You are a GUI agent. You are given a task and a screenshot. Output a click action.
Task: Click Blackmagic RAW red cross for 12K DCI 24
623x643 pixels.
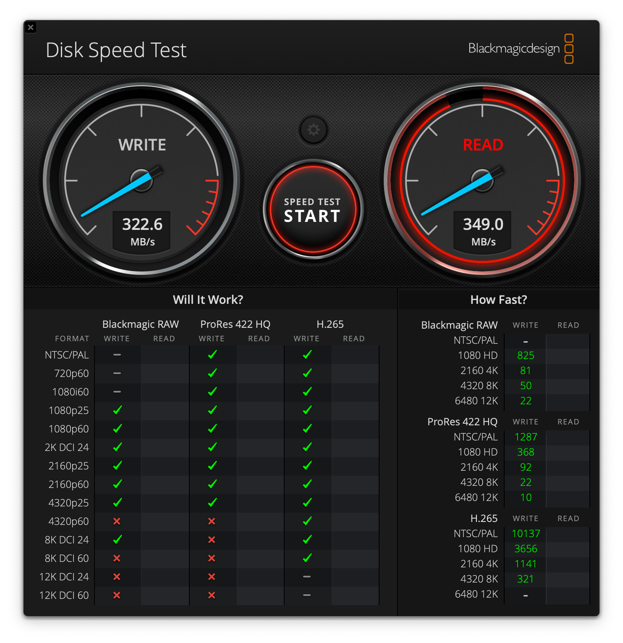pos(117,577)
